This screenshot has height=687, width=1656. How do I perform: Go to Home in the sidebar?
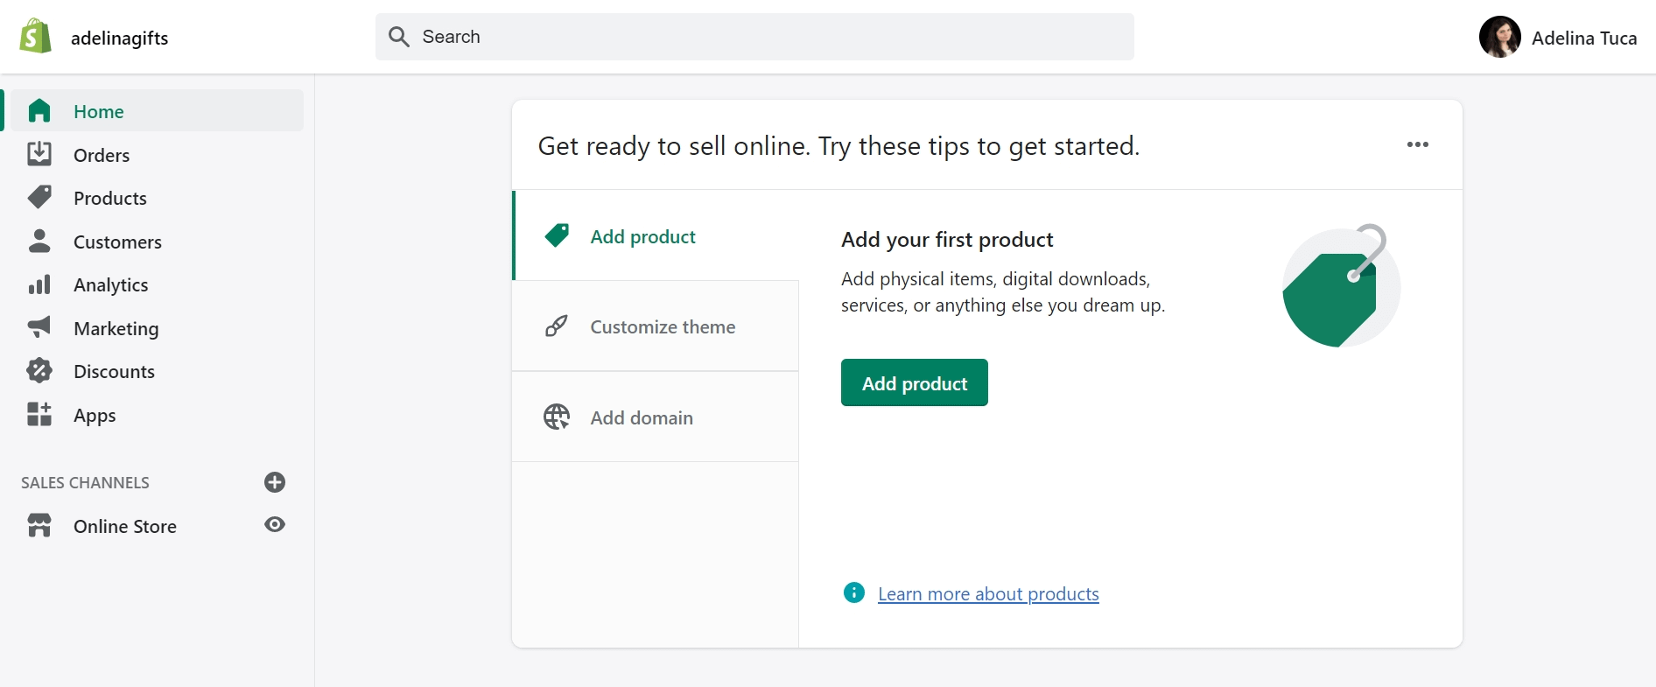coord(99,111)
